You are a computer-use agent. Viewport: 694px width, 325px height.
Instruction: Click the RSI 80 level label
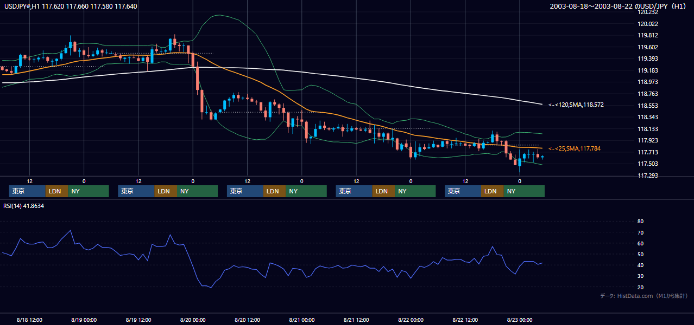(640, 222)
